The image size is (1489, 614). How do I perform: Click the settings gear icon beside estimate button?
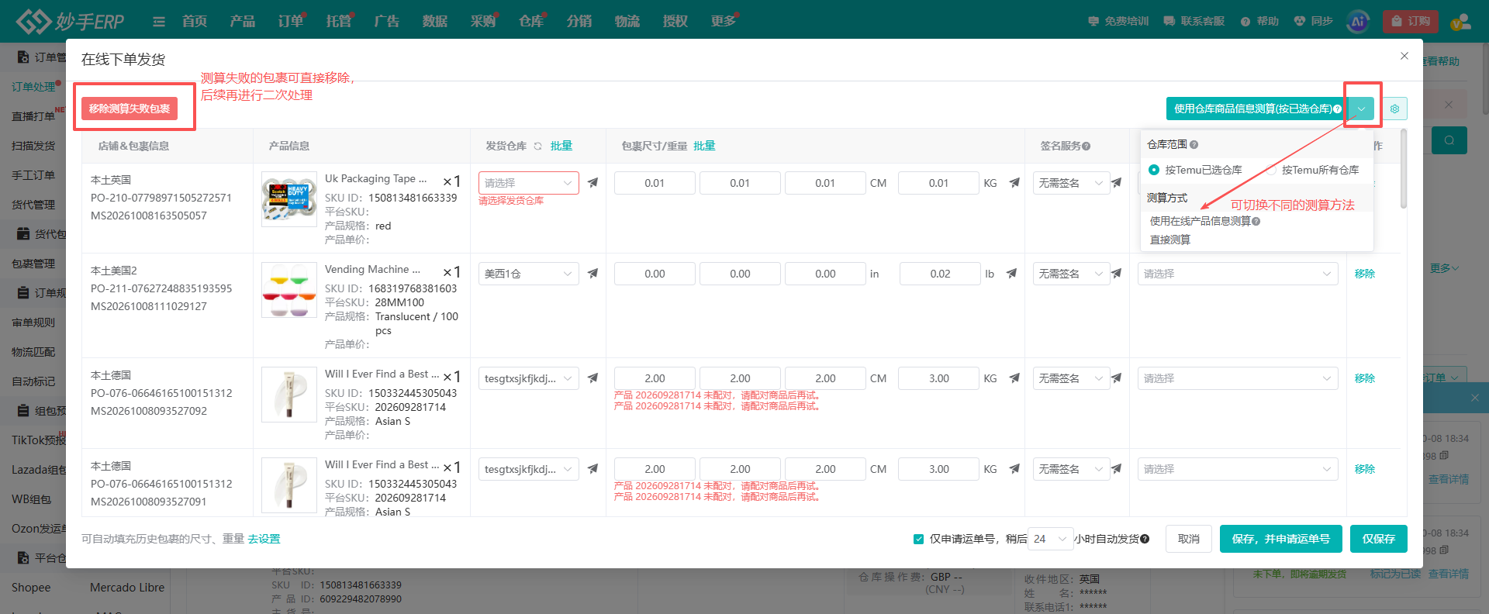(x=1394, y=109)
